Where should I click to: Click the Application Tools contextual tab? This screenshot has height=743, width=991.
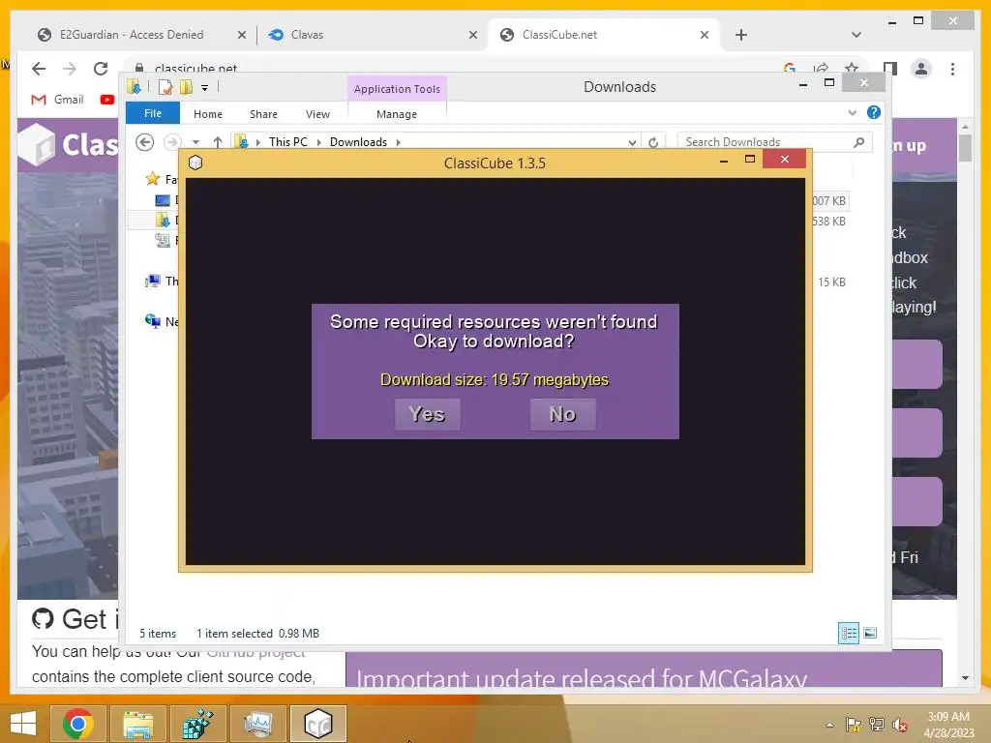[x=397, y=89]
